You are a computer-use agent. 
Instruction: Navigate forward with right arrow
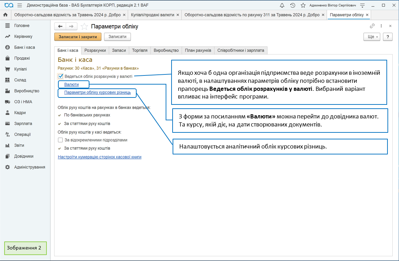click(x=72, y=26)
